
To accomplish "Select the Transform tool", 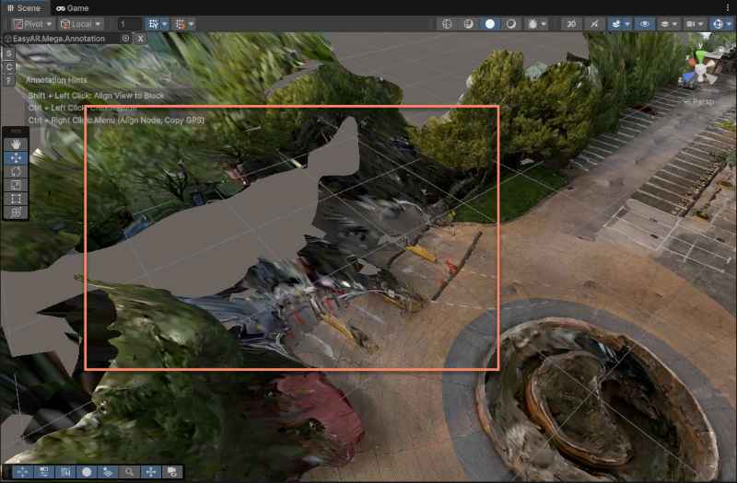I will [x=16, y=213].
